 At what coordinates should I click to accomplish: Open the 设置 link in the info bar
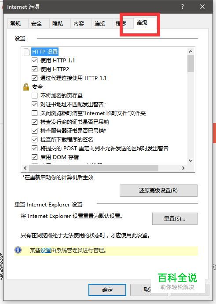46,250
